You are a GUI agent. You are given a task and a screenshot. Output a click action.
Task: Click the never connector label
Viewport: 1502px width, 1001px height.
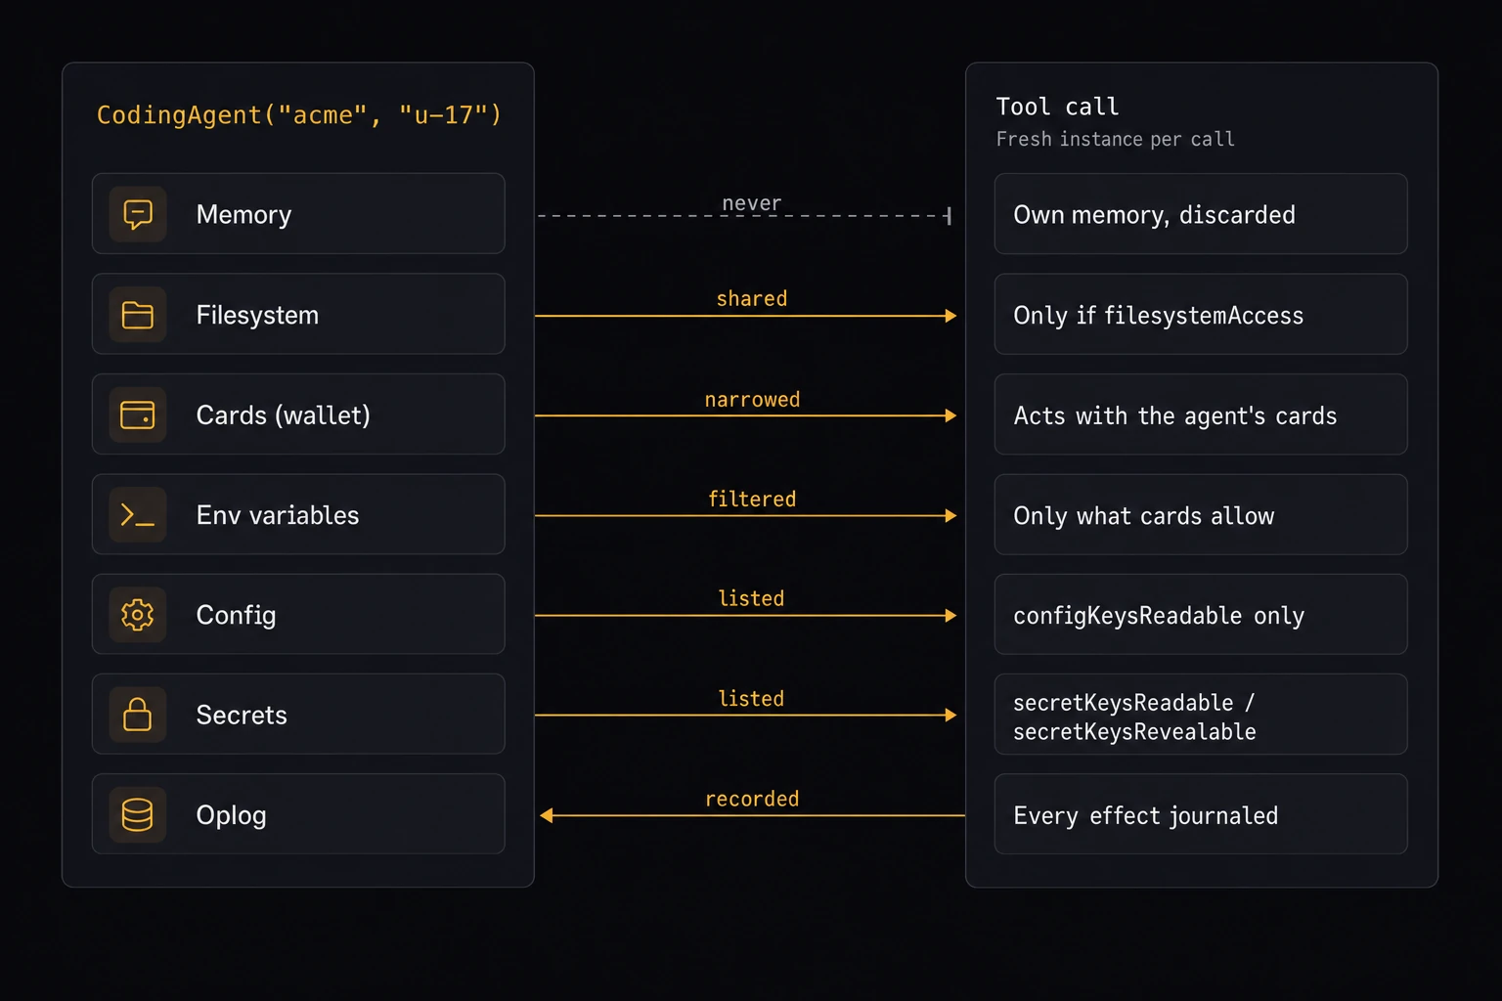pyautogui.click(x=752, y=203)
